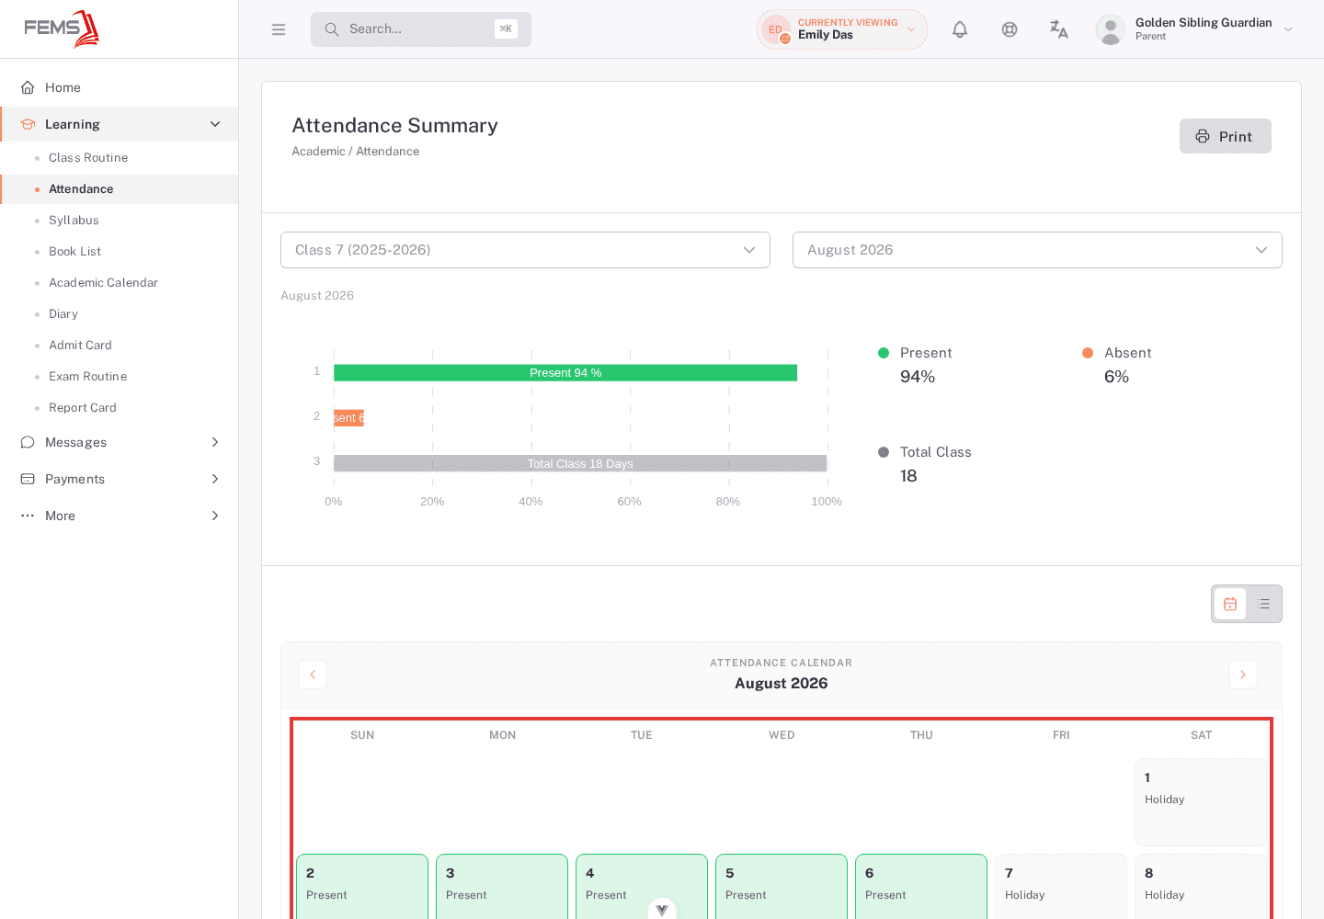
Task: Click the orange Absent legend dot
Action: point(1088,353)
